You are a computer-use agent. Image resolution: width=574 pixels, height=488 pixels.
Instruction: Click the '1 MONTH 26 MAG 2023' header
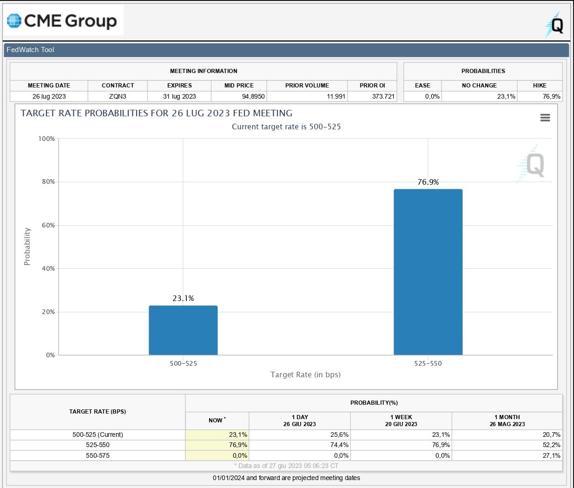[x=507, y=421]
